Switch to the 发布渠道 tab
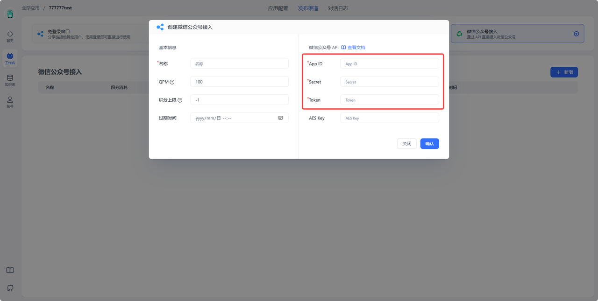Viewport: 598px width, 301px height. pyautogui.click(x=308, y=8)
